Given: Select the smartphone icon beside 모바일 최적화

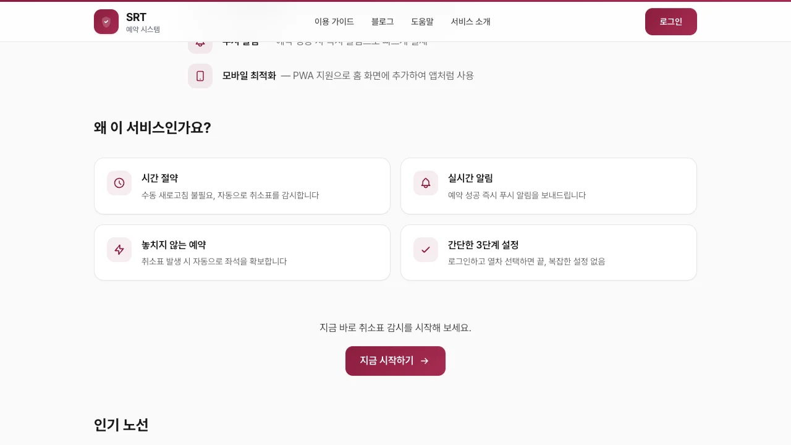Looking at the screenshot, I should tap(200, 76).
